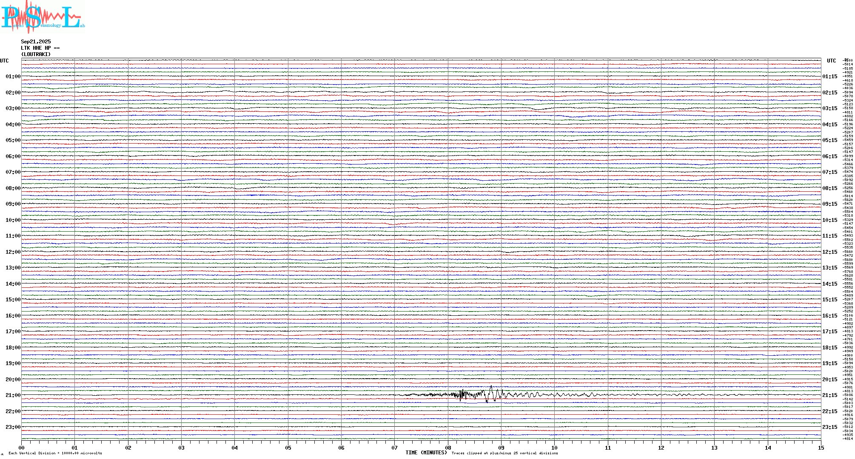Click the 16:00 hour label on the left

point(13,316)
